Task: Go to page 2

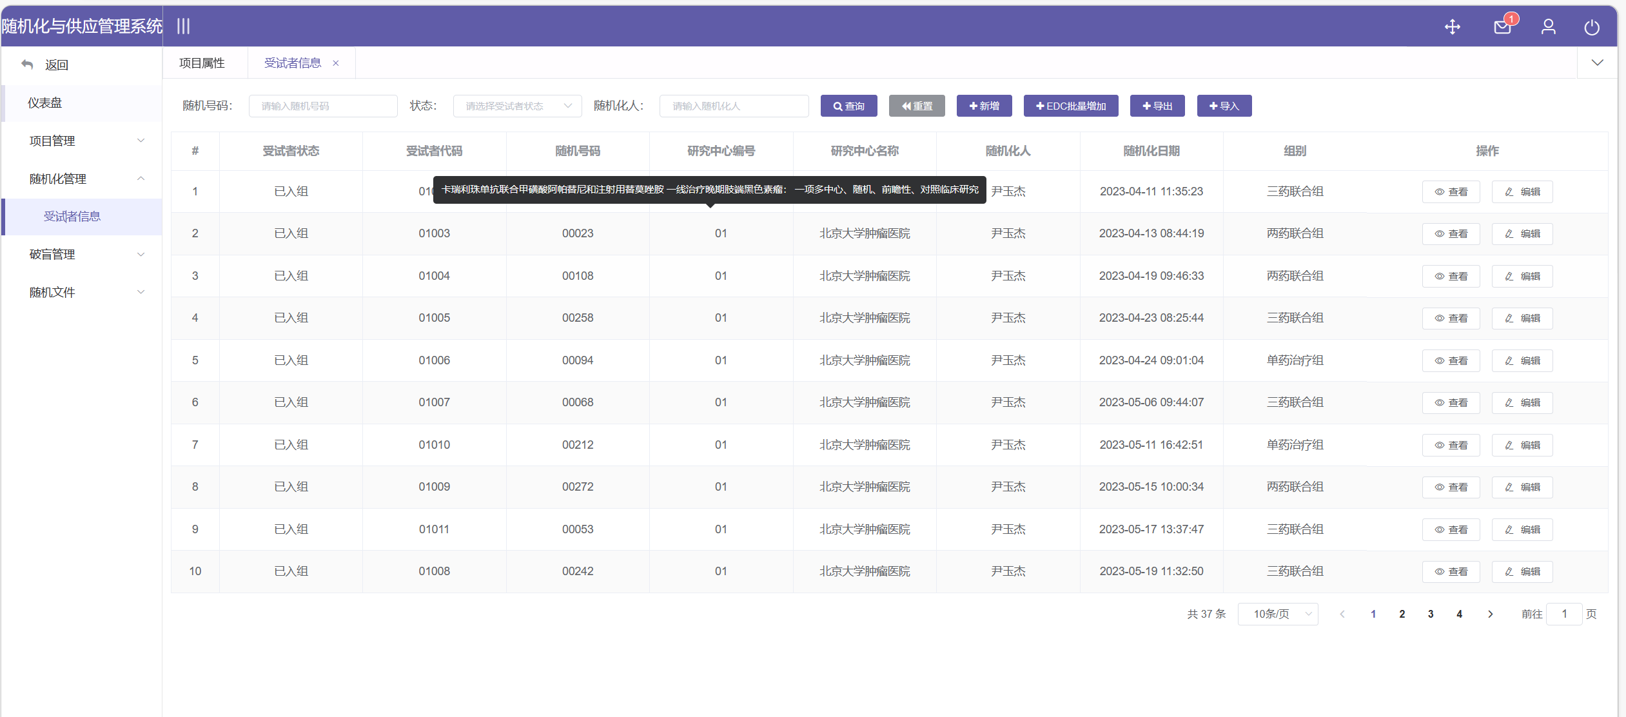Action: point(1402,614)
